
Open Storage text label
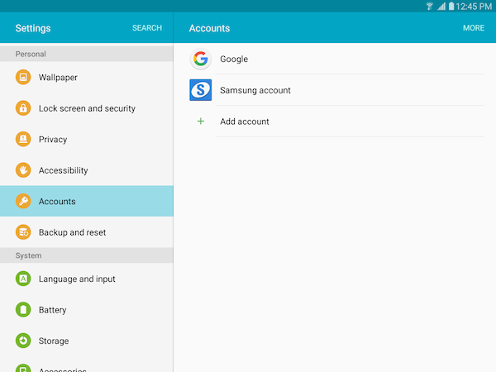coord(54,341)
